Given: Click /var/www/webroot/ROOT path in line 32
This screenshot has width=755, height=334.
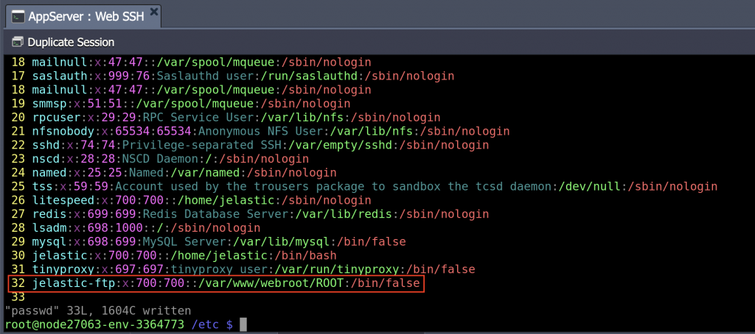Looking at the screenshot, I should coord(271,283).
